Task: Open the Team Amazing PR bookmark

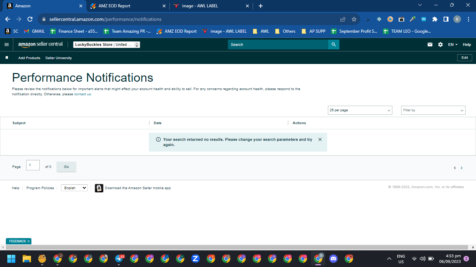Action: pyautogui.click(x=127, y=31)
